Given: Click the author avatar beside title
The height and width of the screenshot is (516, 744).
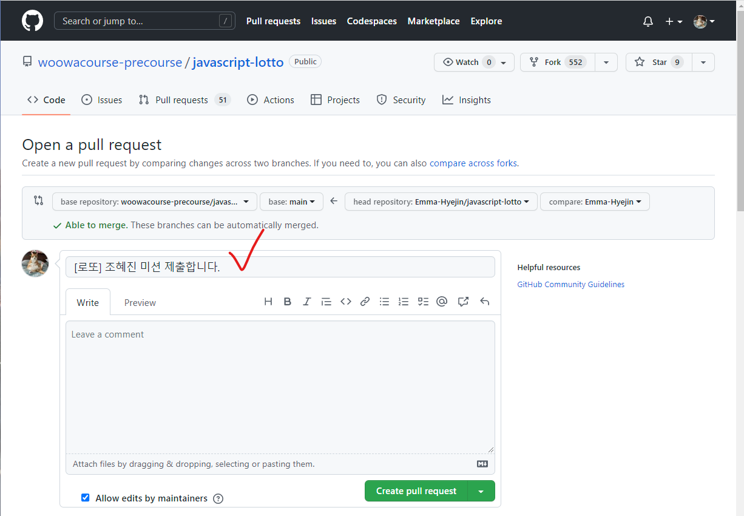Looking at the screenshot, I should [x=35, y=263].
